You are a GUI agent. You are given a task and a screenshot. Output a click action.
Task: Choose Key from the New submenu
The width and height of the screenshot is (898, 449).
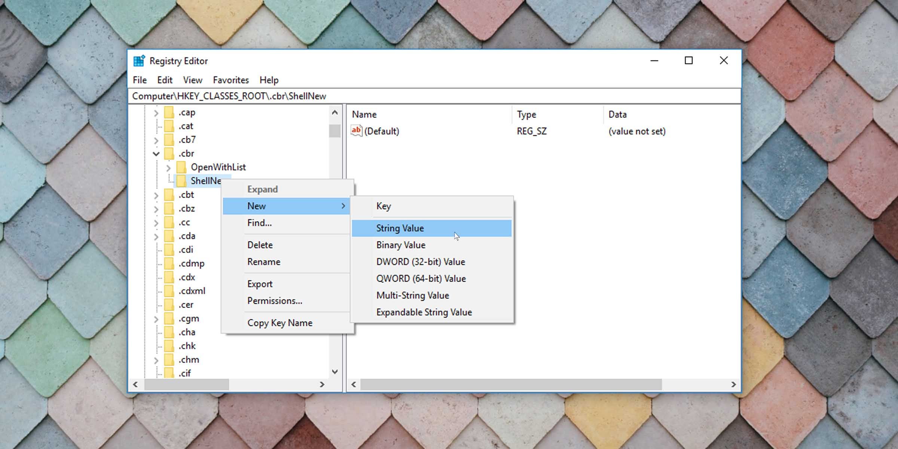(x=432, y=206)
